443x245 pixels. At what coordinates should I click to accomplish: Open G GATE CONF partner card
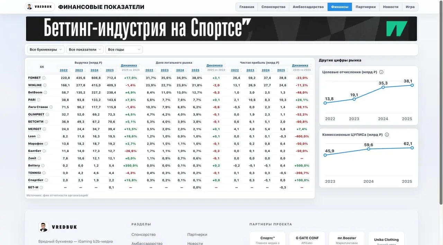click(307, 239)
